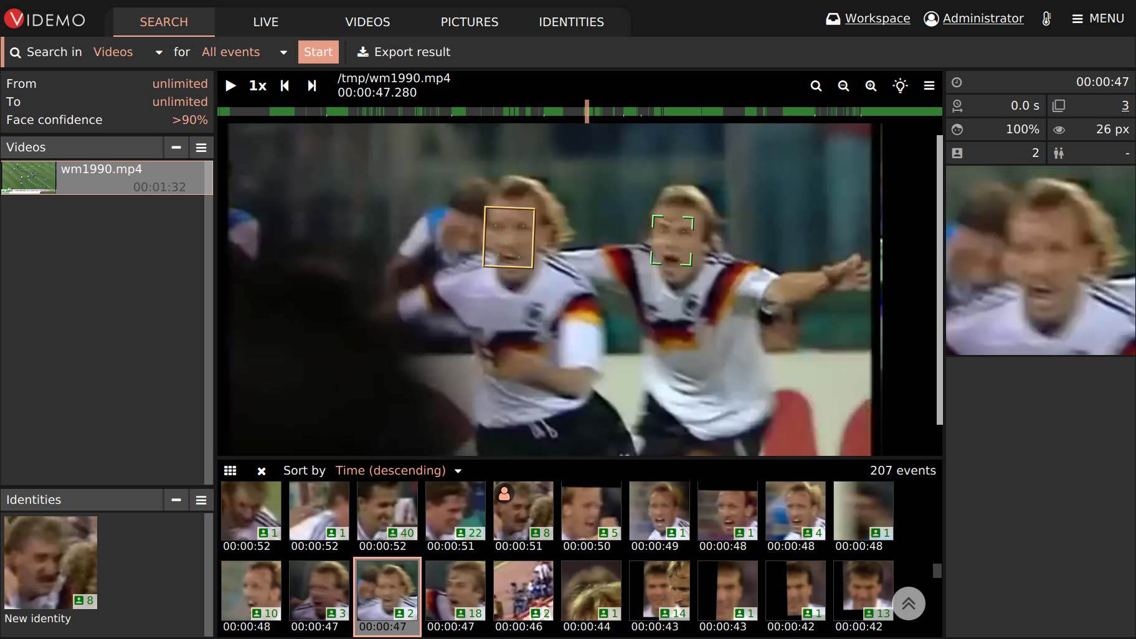Switch to the SEARCH tab

point(164,22)
